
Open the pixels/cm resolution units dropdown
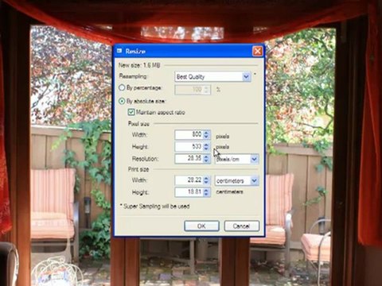click(236, 159)
